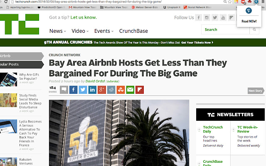
Task: Click the search magnifier button
Action: tap(254, 29)
